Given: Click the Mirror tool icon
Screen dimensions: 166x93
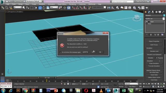Looking at the screenshot, I should 109,8.
